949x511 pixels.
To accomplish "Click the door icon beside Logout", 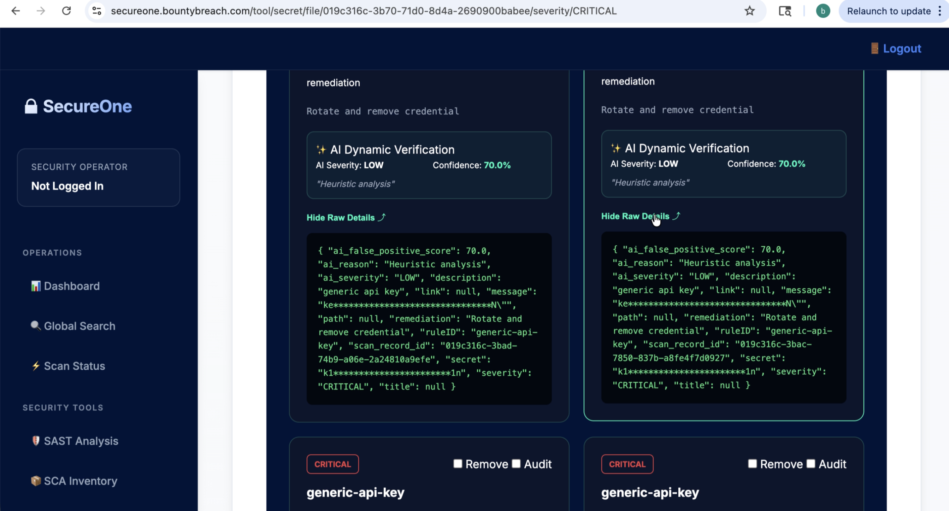I will 874,49.
